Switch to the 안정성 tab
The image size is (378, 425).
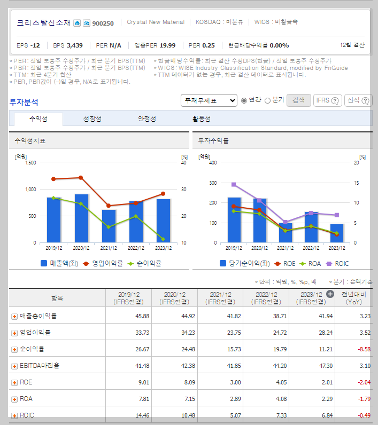tap(147, 119)
